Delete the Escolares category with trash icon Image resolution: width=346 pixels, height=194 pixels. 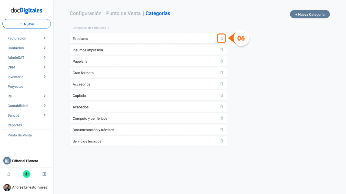pyautogui.click(x=221, y=38)
